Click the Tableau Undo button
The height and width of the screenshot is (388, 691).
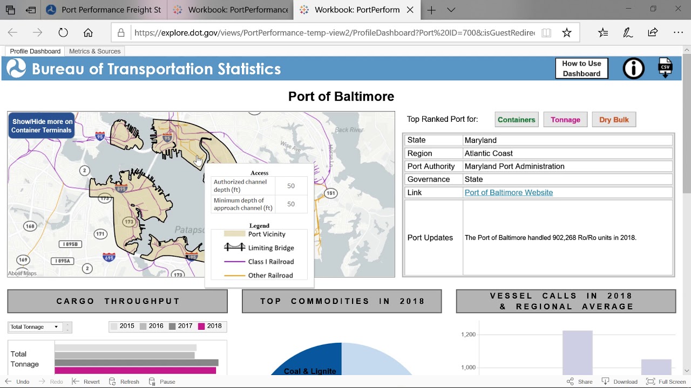[17, 382]
